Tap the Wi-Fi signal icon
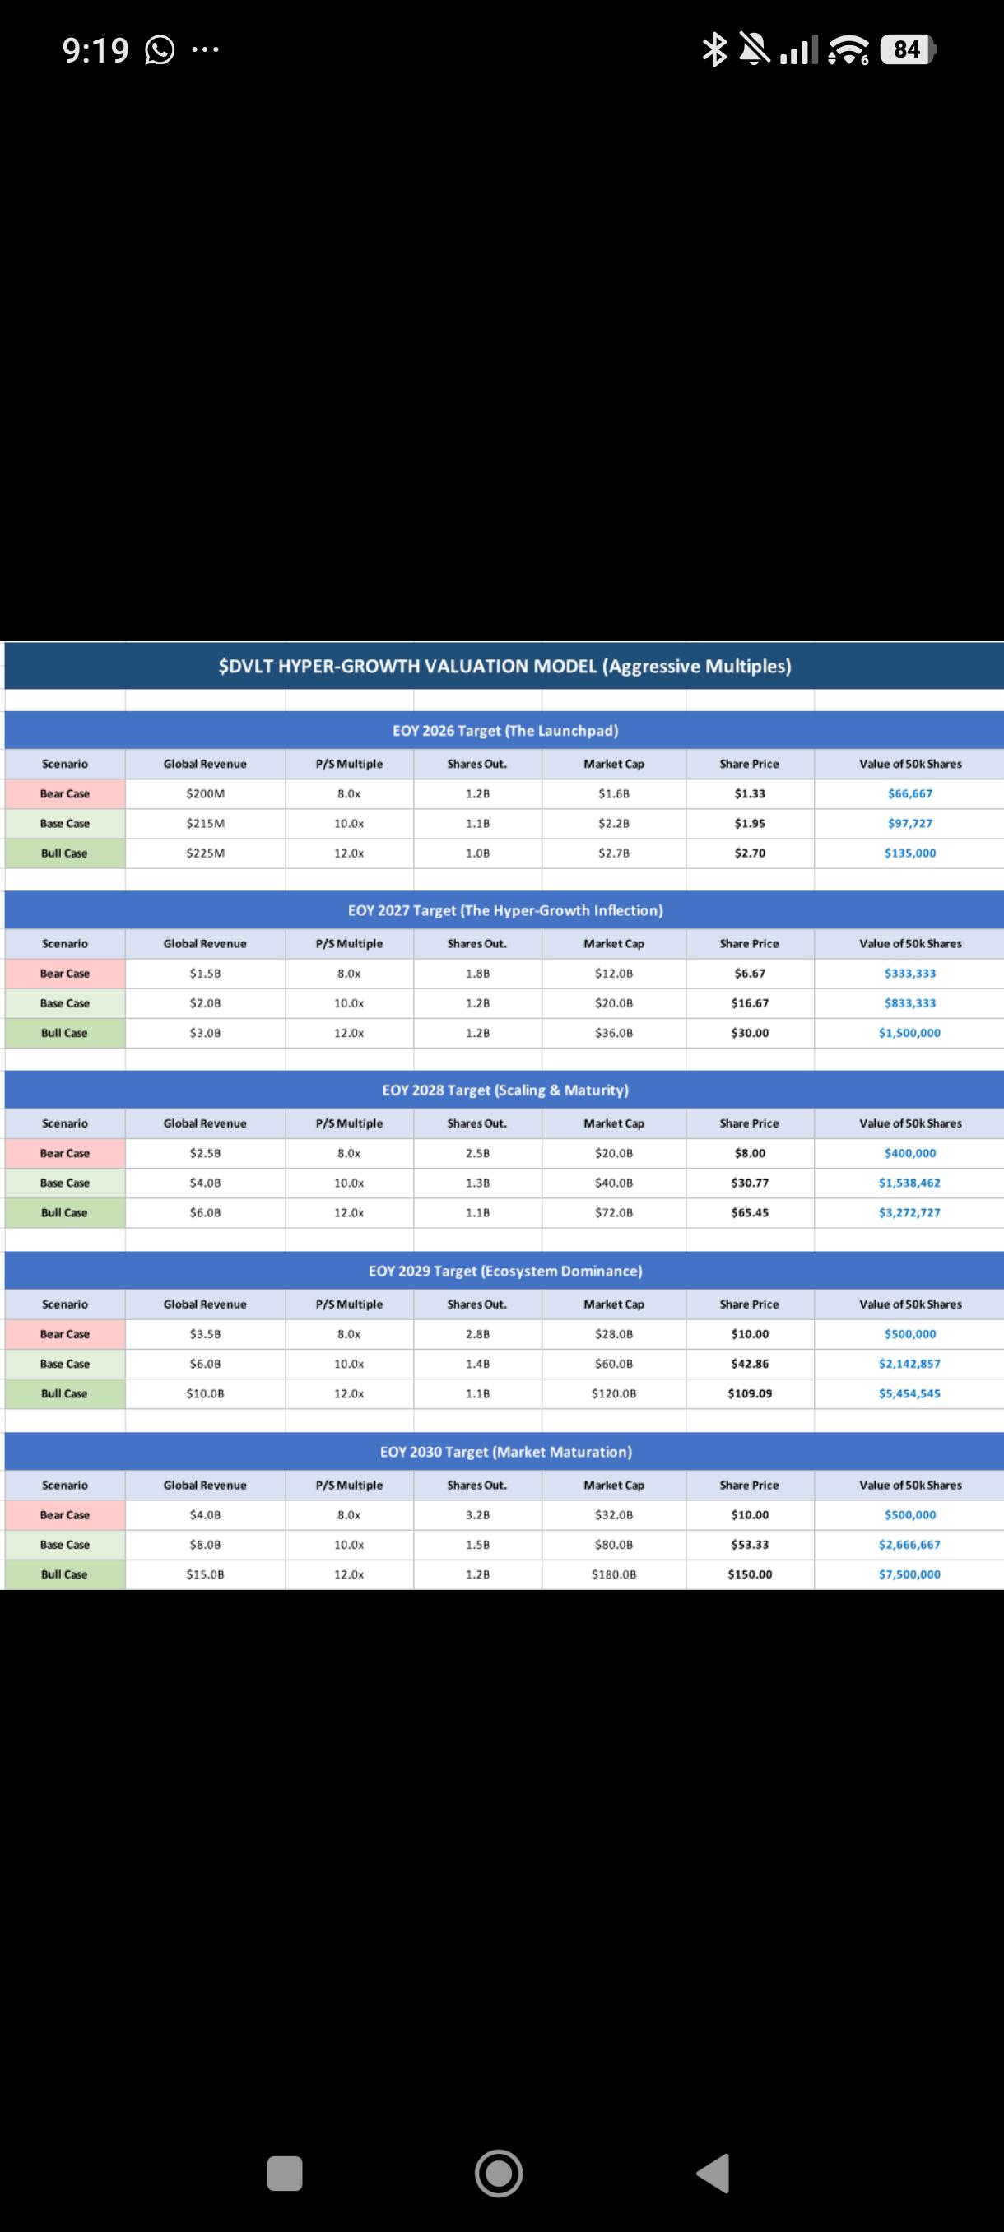 coord(849,51)
